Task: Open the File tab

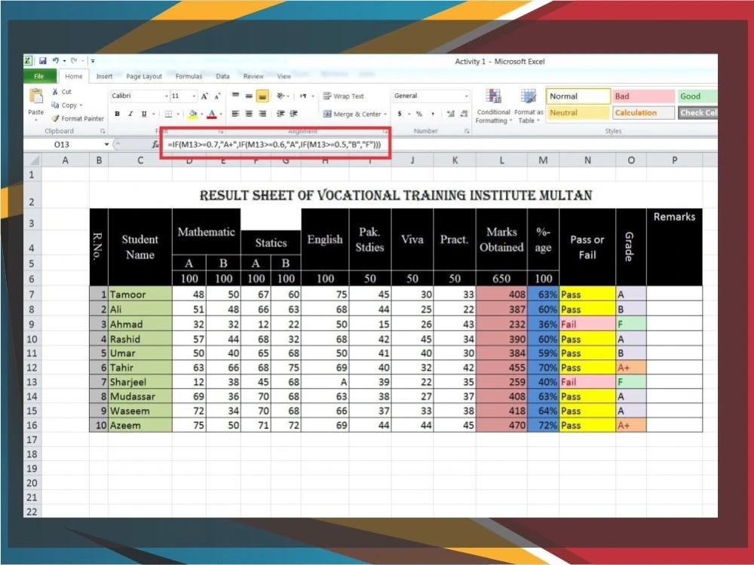Action: 39,76
